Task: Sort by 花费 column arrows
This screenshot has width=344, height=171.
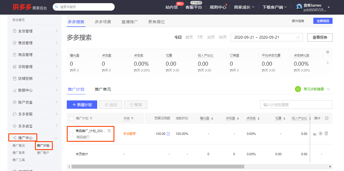Action: click(x=284, y=118)
